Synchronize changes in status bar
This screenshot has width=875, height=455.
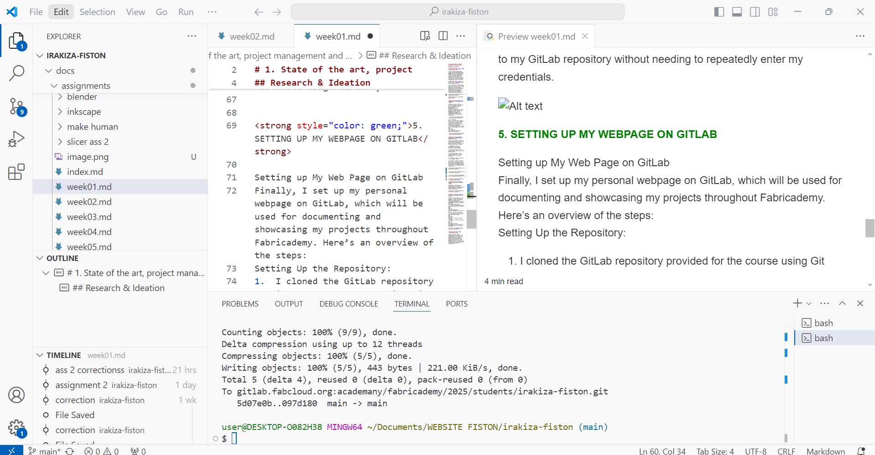click(x=70, y=451)
